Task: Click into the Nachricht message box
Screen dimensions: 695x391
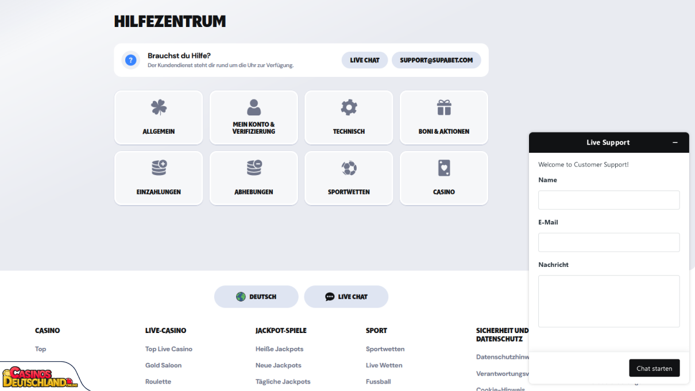Action: click(609, 301)
